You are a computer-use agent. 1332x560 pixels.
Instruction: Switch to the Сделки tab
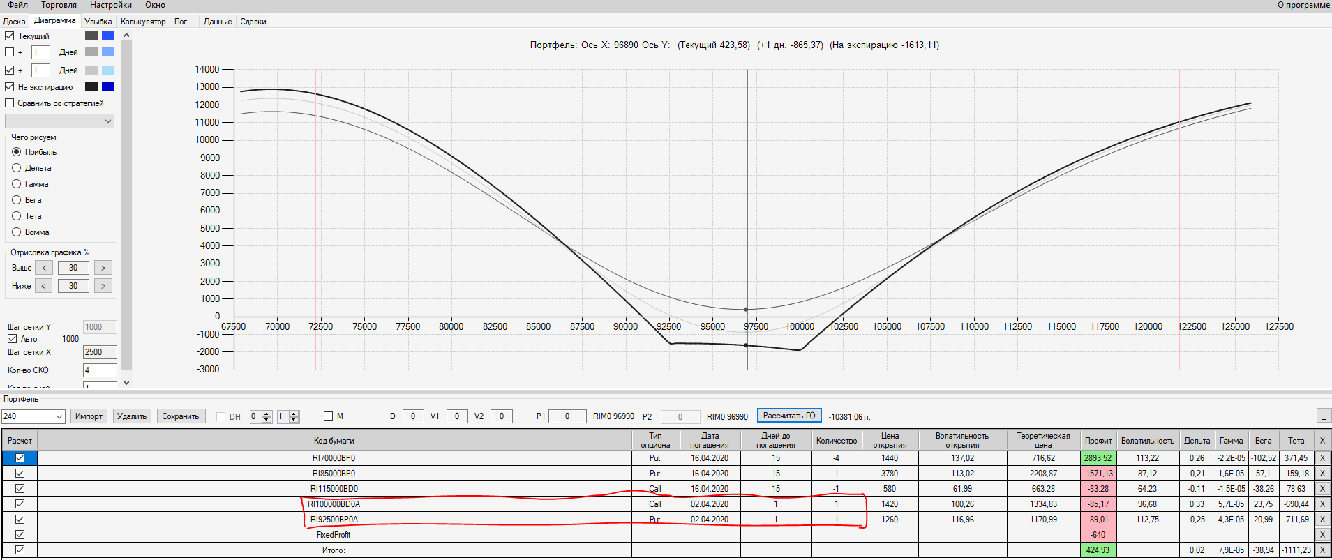point(253,22)
